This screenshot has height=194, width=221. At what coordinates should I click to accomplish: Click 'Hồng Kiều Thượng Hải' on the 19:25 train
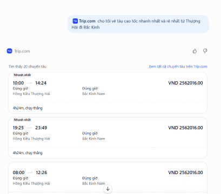point(31,138)
